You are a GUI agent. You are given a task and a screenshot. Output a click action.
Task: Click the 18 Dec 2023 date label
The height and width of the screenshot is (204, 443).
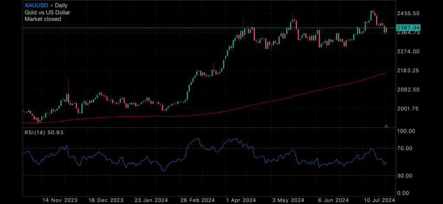(106, 201)
